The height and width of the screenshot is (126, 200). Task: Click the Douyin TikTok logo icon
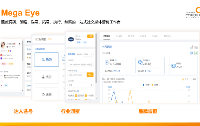pyautogui.click(x=192, y=47)
